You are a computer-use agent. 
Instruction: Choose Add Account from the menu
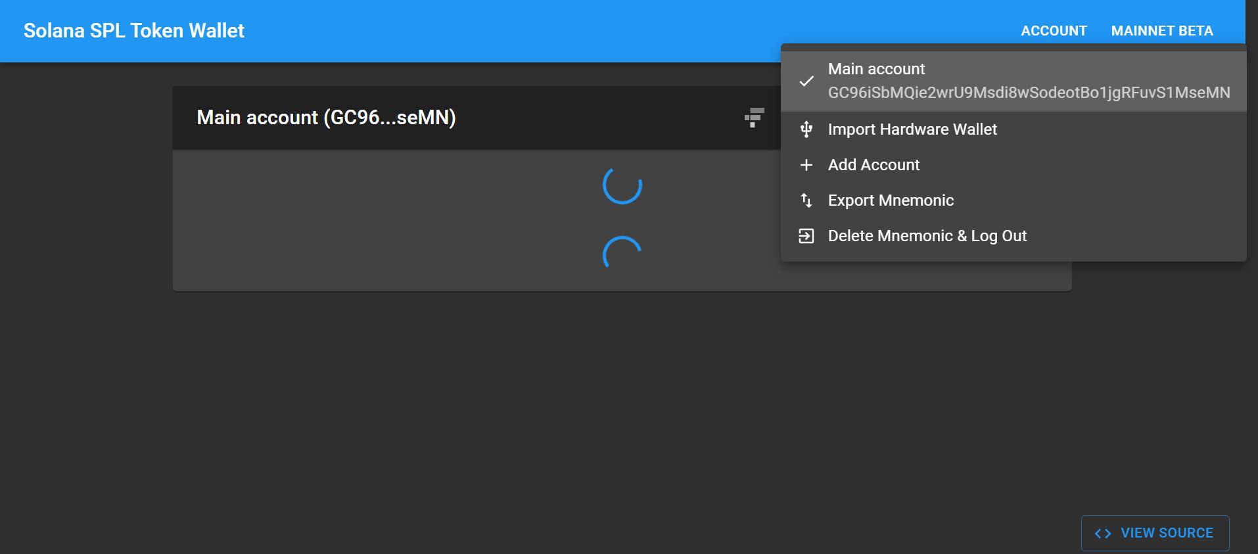[1013, 165]
